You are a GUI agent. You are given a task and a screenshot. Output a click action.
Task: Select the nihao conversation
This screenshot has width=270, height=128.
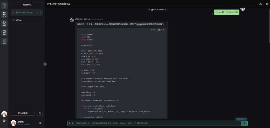point(27,20)
